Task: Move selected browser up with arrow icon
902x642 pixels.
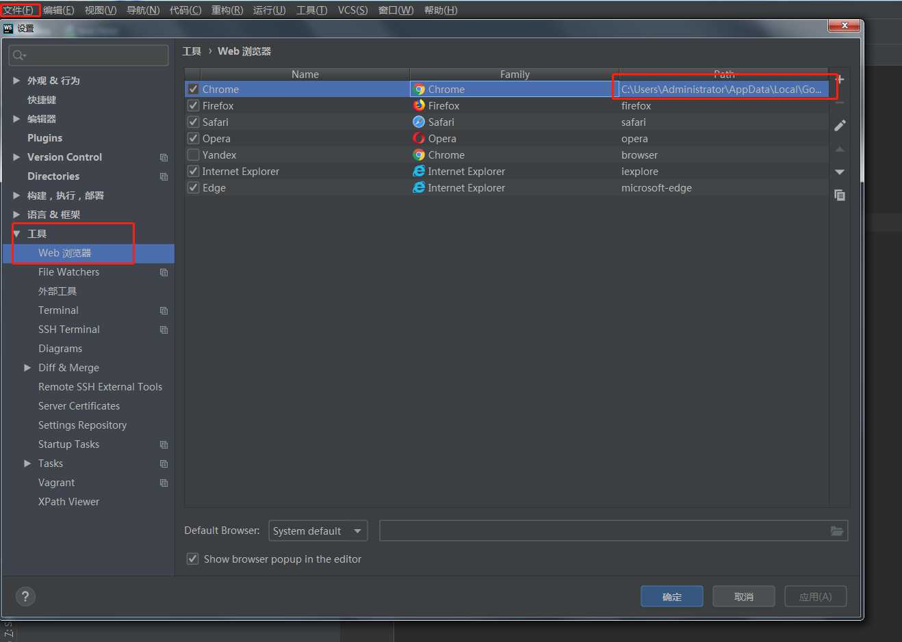Action: pos(840,149)
